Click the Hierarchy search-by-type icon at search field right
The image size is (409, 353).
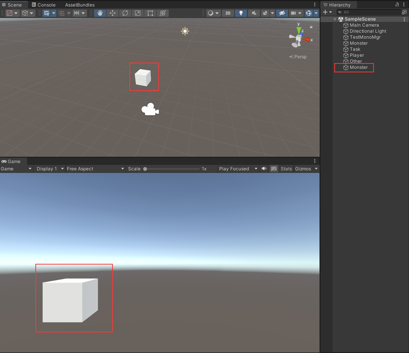click(404, 12)
